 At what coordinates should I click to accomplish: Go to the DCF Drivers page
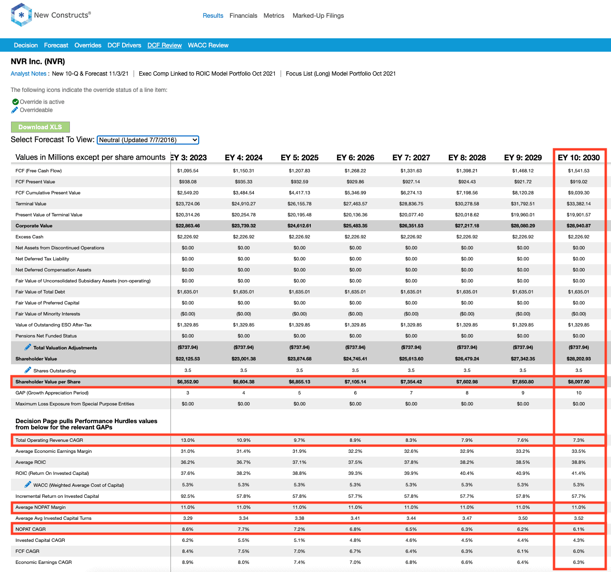(x=124, y=45)
